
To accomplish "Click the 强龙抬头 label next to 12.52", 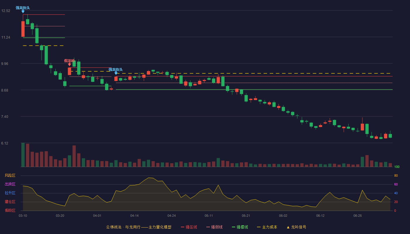I will click(x=23, y=8).
